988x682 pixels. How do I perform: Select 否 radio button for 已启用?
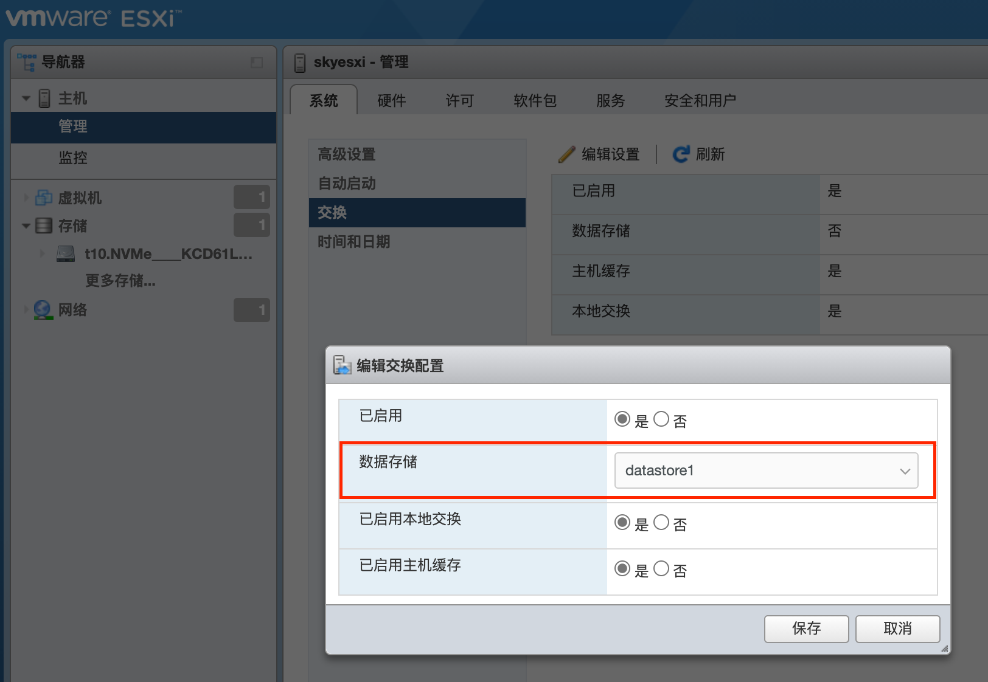(x=661, y=419)
